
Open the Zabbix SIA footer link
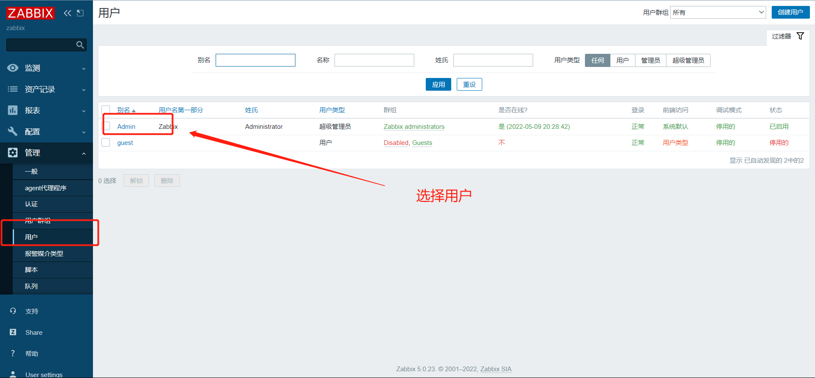click(496, 369)
